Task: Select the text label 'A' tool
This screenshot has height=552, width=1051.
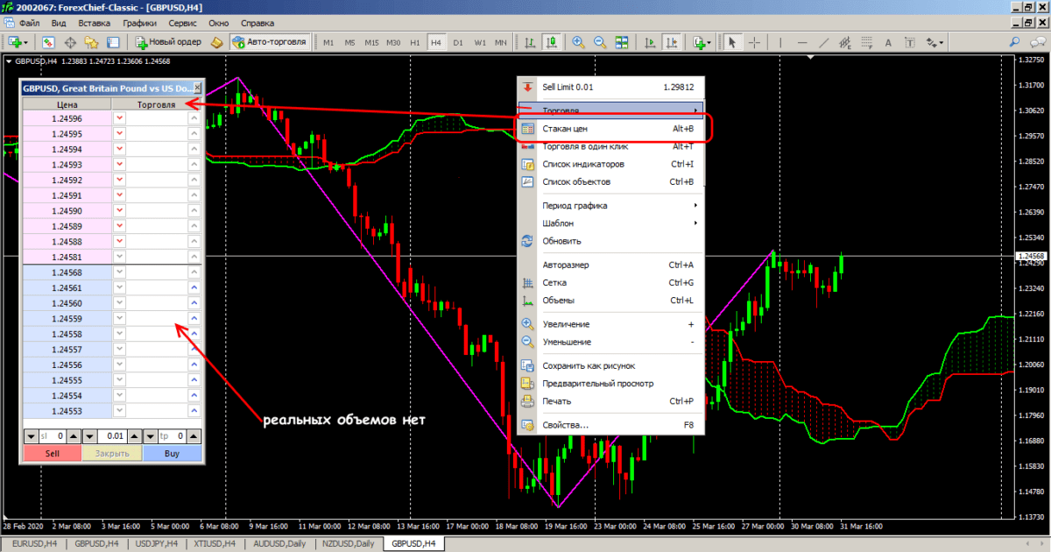Action: point(887,42)
